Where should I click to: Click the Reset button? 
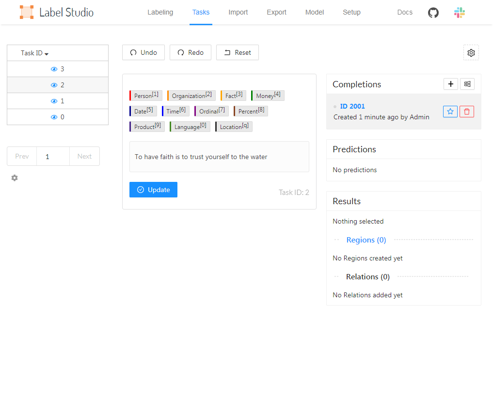click(238, 52)
